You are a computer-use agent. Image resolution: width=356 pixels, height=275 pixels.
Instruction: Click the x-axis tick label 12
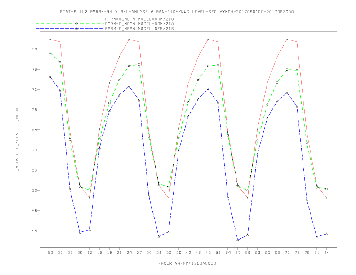[90, 253]
